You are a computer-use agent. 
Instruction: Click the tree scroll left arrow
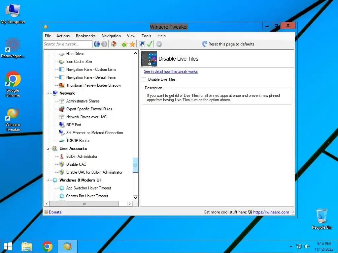pyautogui.click(x=47, y=204)
